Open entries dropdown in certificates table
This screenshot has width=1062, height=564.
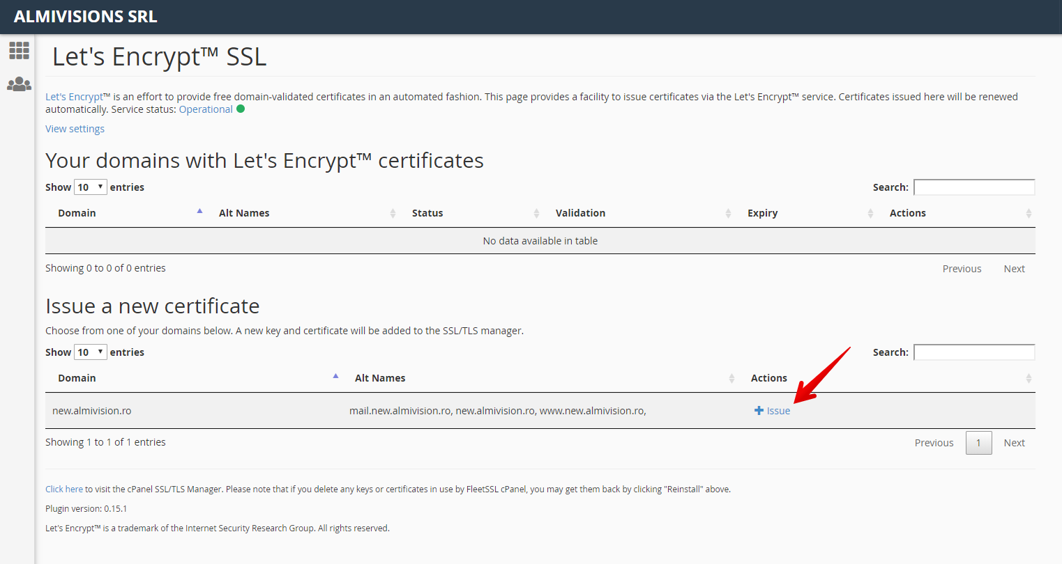pos(91,187)
